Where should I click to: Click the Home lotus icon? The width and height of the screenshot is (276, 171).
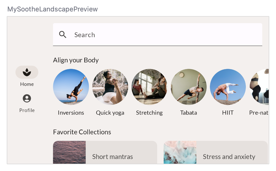click(27, 72)
